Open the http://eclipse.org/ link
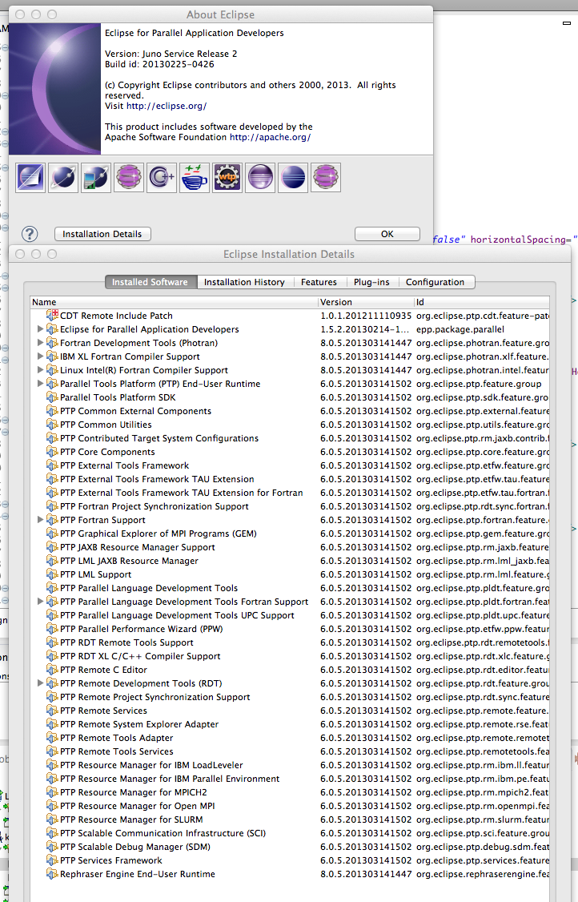The width and height of the screenshot is (578, 902). pos(167,106)
